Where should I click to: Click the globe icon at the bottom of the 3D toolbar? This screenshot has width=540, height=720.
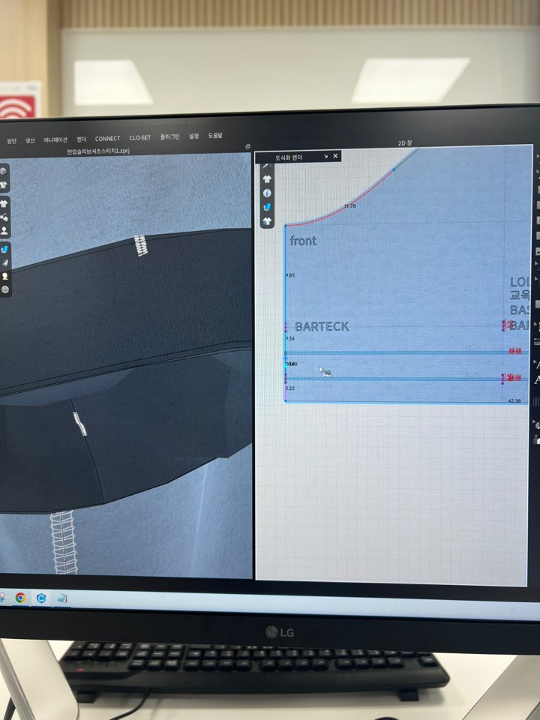pyautogui.click(x=4, y=289)
